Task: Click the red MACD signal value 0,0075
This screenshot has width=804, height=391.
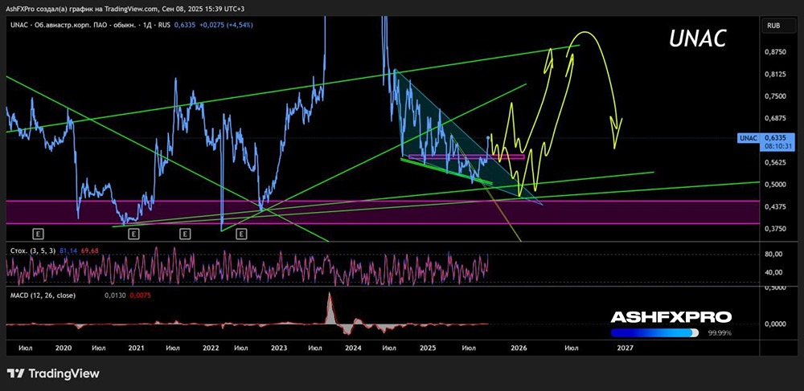Action: tap(140, 295)
